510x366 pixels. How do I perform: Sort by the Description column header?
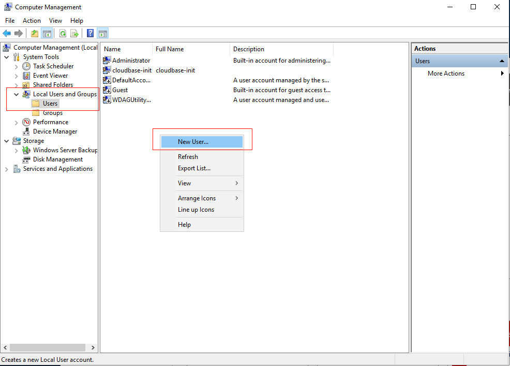tap(281, 49)
